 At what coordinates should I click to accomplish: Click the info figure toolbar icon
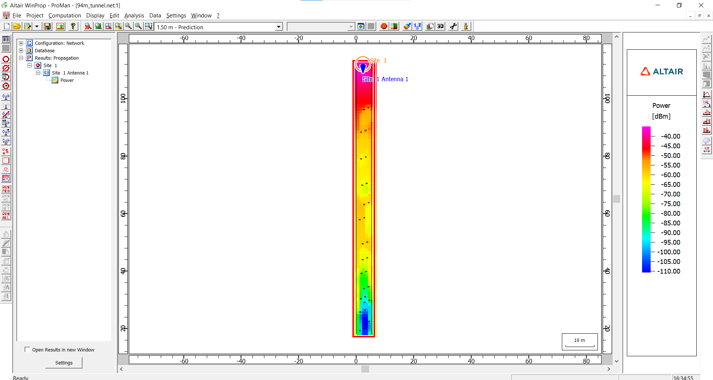point(466,26)
